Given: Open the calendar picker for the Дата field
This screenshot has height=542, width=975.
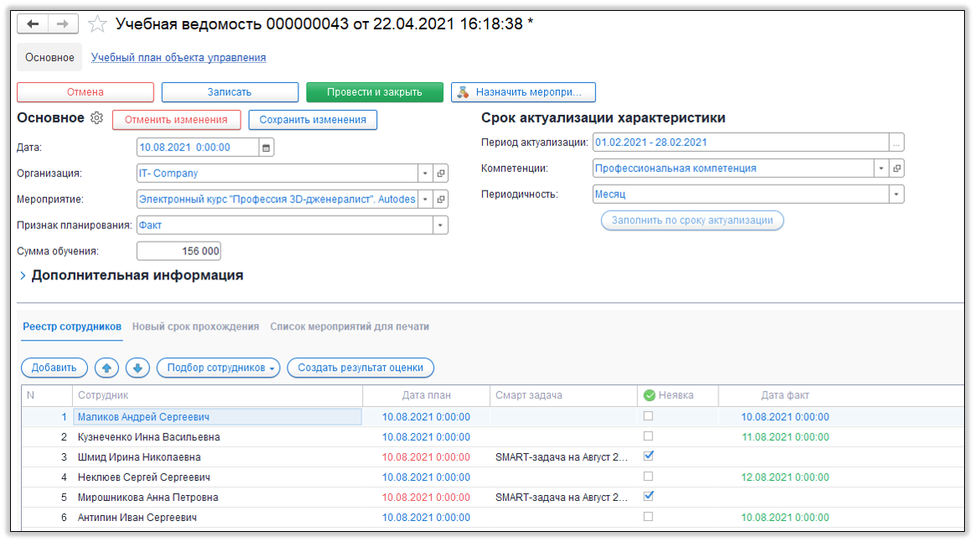Looking at the screenshot, I should 267,146.
